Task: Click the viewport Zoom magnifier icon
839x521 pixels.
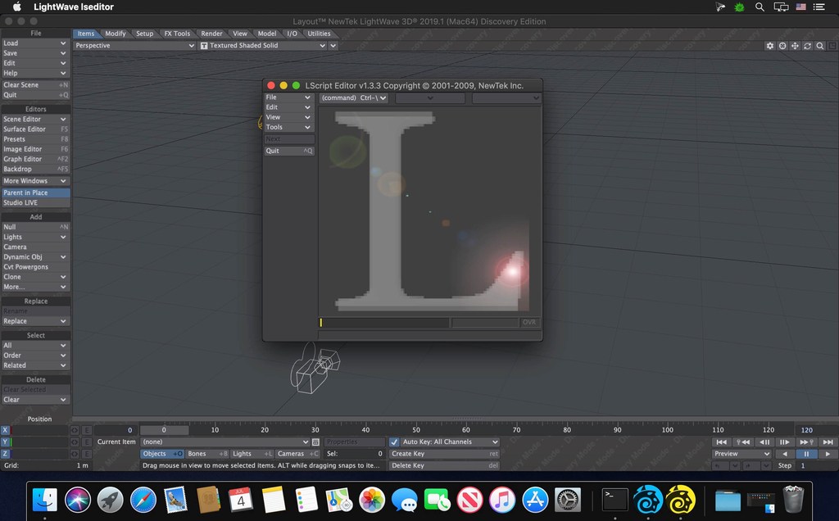Action: pos(820,46)
